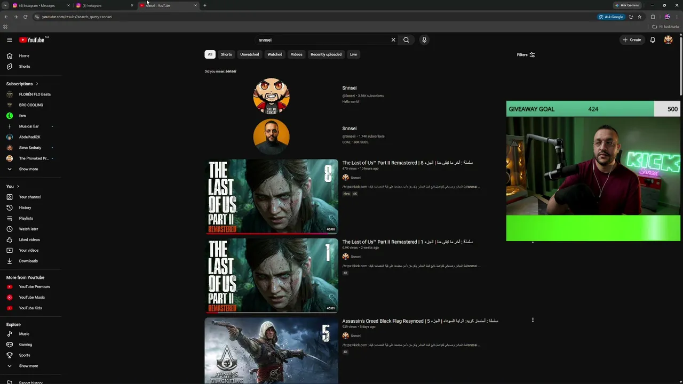This screenshot has width=683, height=384.
Task: Open the Create menu
Action: [x=632, y=40]
